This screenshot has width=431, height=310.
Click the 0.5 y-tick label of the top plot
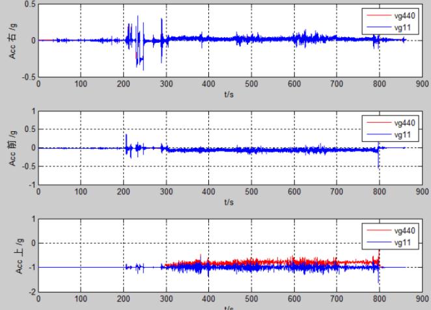click(30, 4)
